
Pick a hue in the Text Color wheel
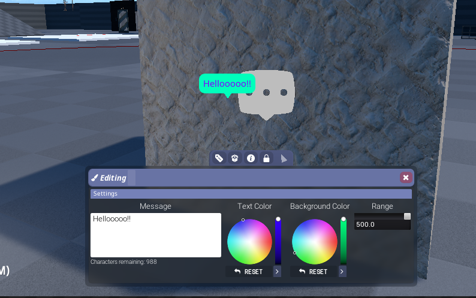point(249,242)
